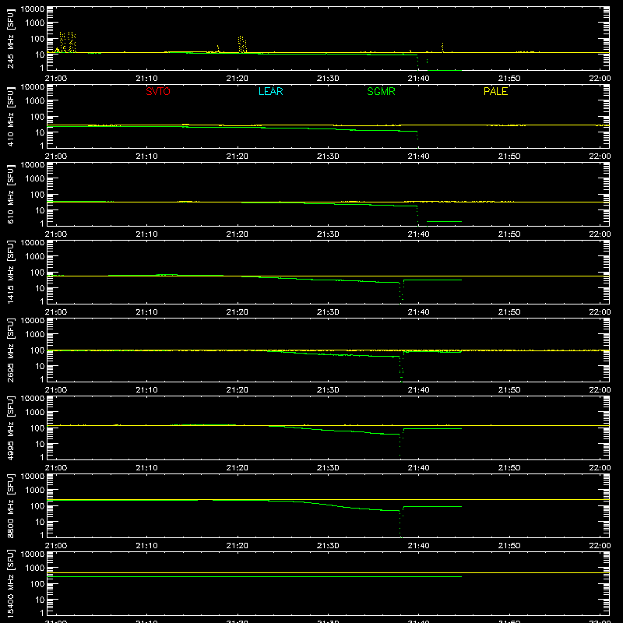Click 22:00 label below the 1415 MHz plot

point(600,312)
